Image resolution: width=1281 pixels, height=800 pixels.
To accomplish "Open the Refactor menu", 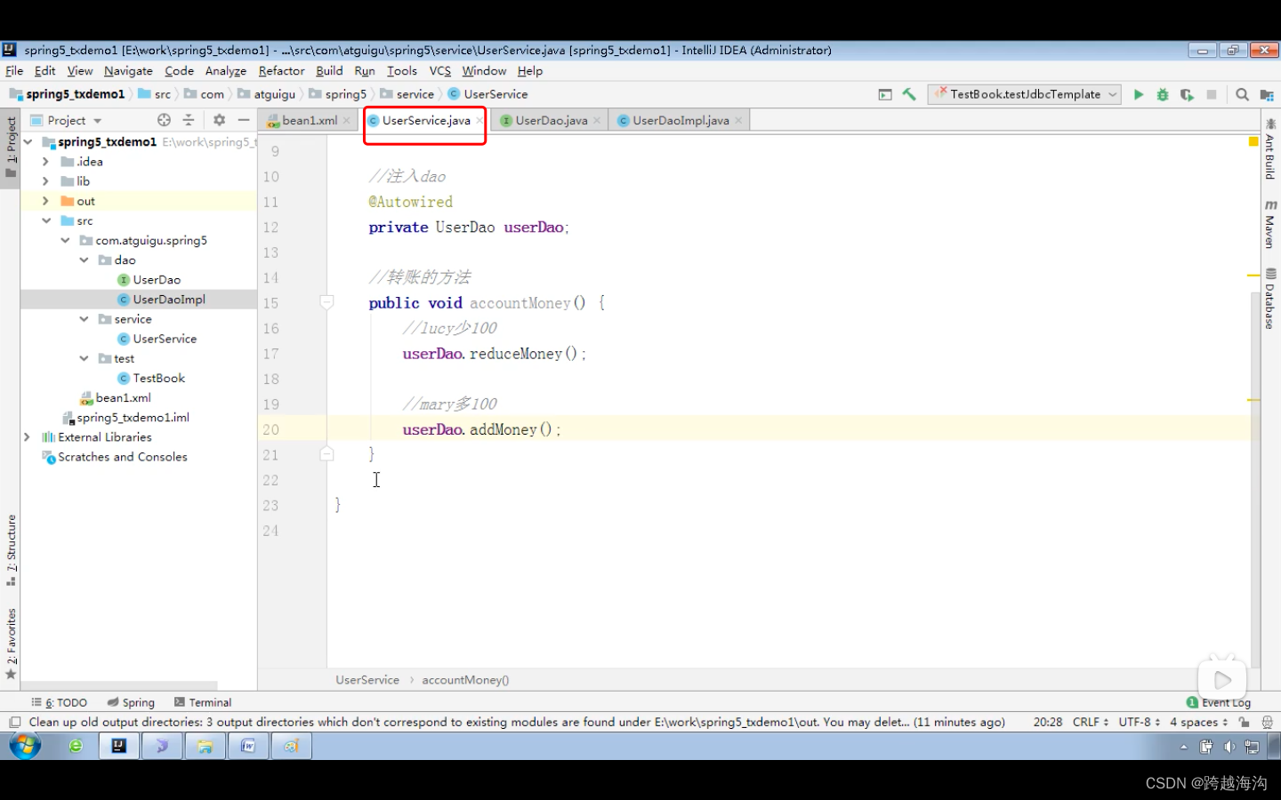I will (281, 71).
